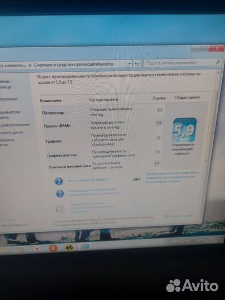The image size is (225, 300).
Task: Launch the red Yandex circle icon on the taskbar
Action: (x=53, y=248)
